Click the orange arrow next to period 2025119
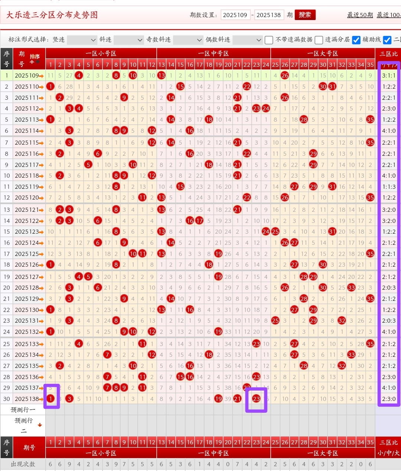The height and width of the screenshot is (471, 401). 42,187
